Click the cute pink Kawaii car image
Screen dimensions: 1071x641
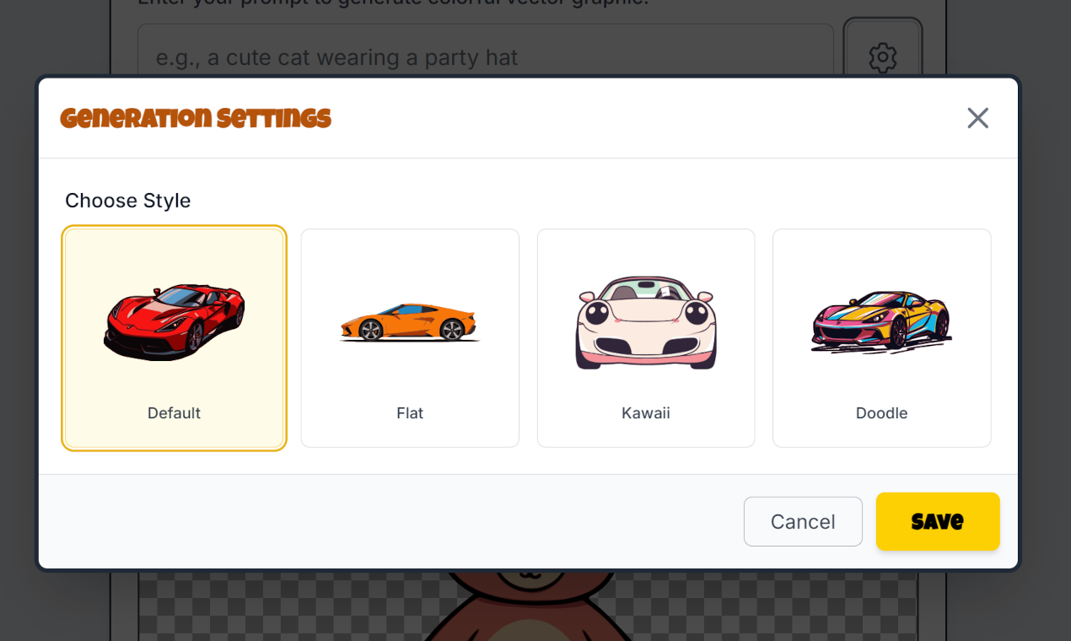pos(646,323)
